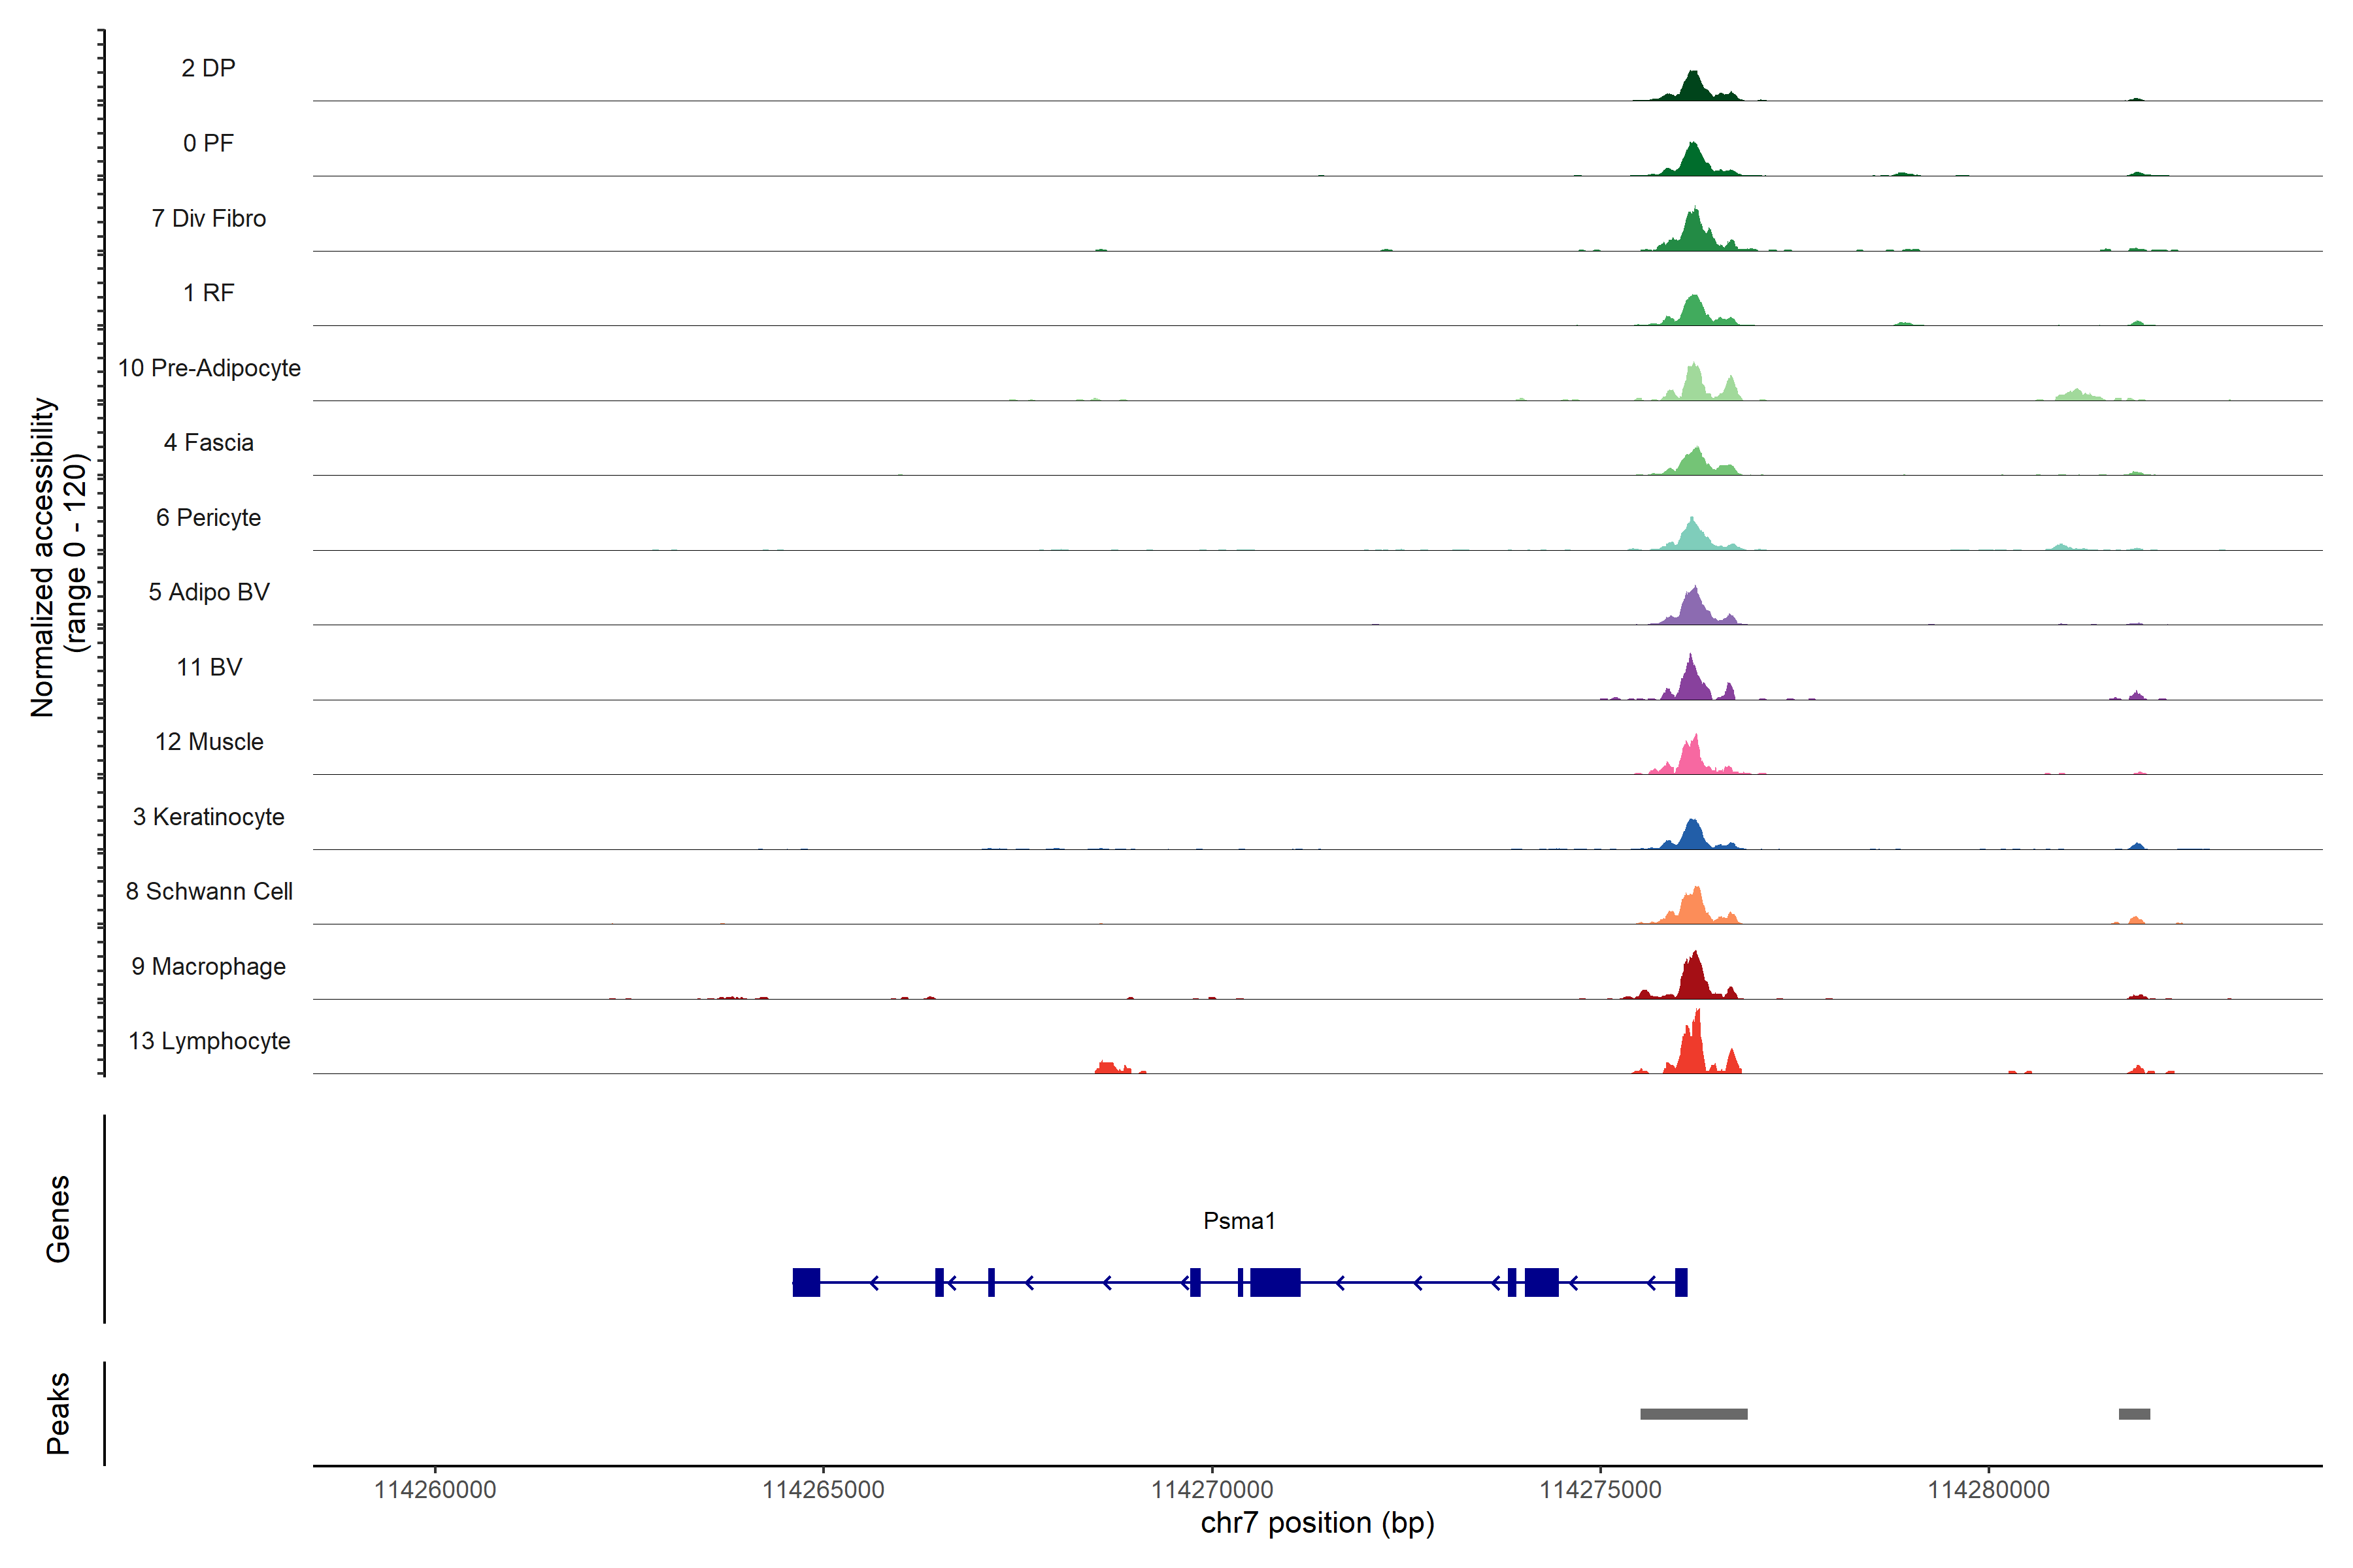Click the 3 Keratinocyte track label
2353x1568 pixels.
[208, 817]
